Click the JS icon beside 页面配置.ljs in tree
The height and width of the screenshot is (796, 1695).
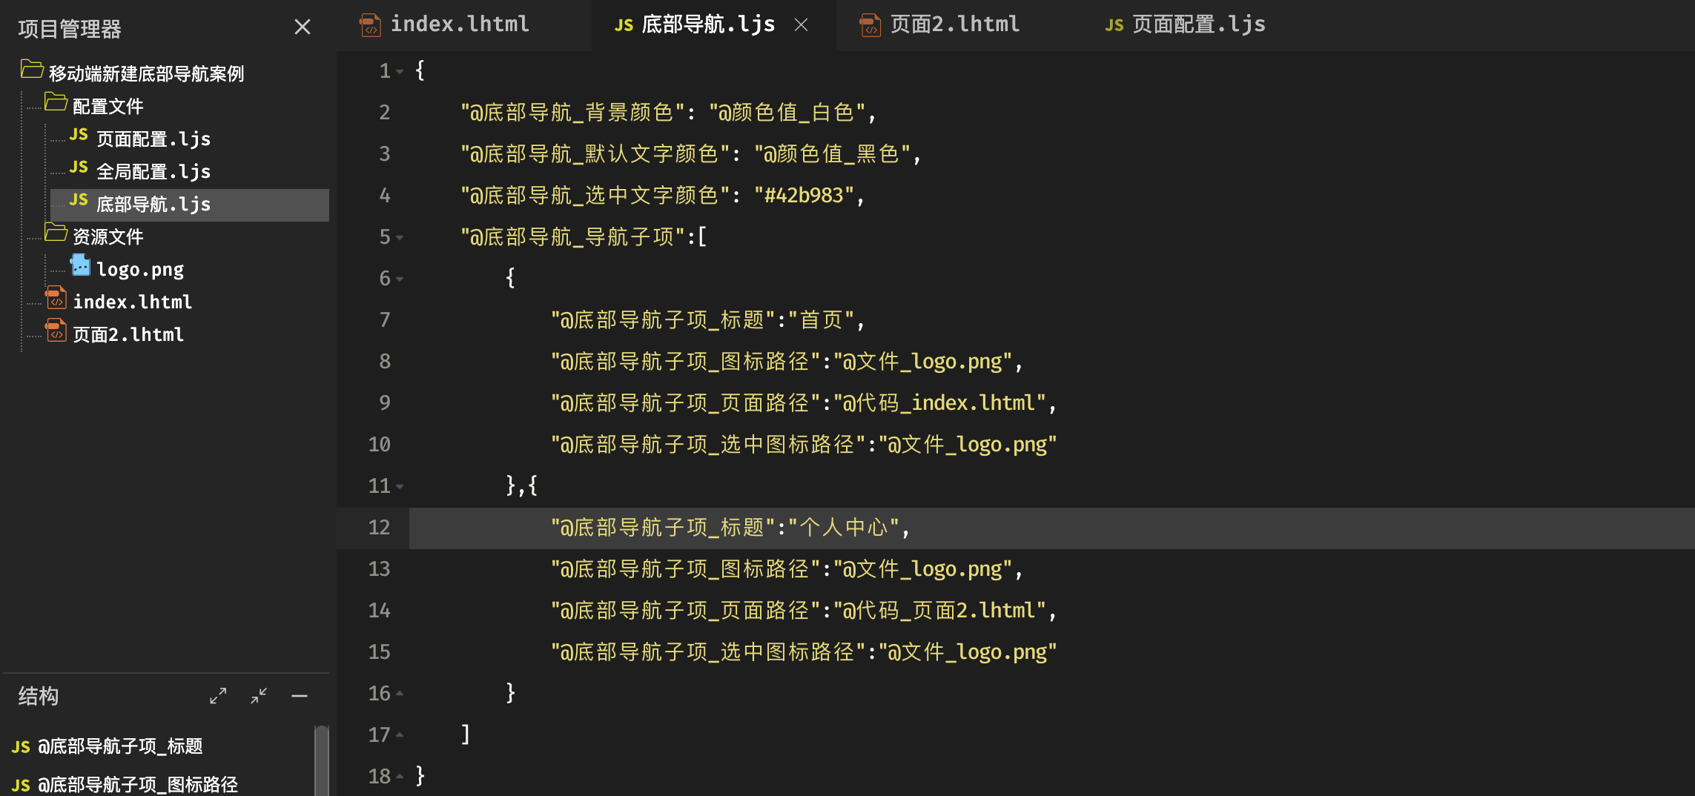tap(79, 135)
